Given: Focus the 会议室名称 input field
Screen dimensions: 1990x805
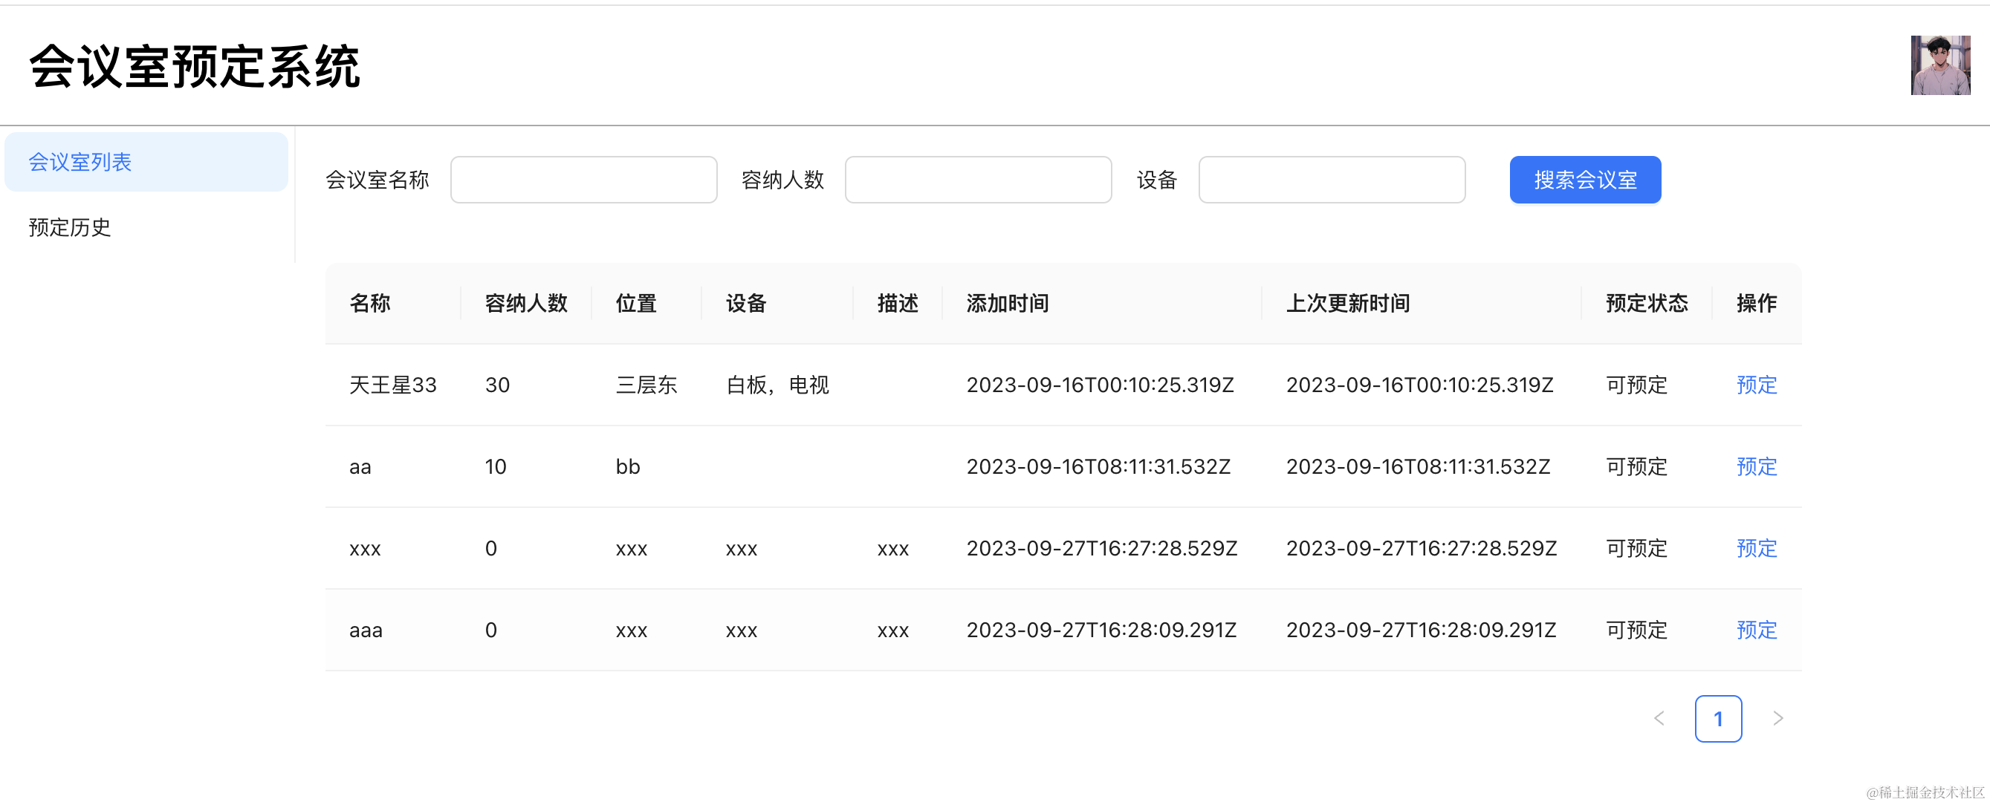Looking at the screenshot, I should [x=583, y=180].
